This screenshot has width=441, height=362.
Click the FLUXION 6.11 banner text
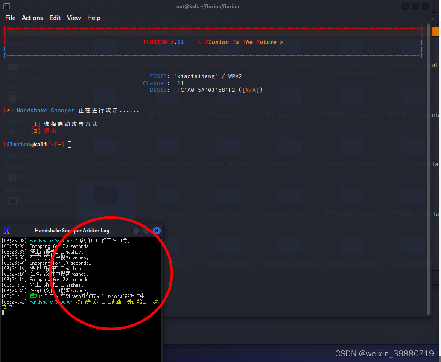point(164,42)
